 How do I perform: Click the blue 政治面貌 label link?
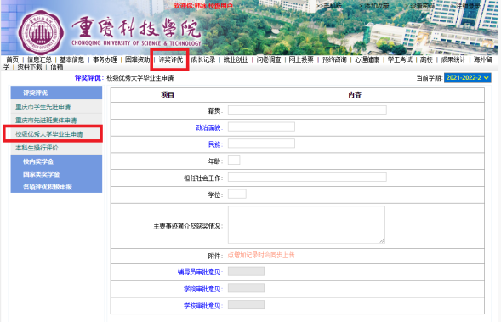208,127
